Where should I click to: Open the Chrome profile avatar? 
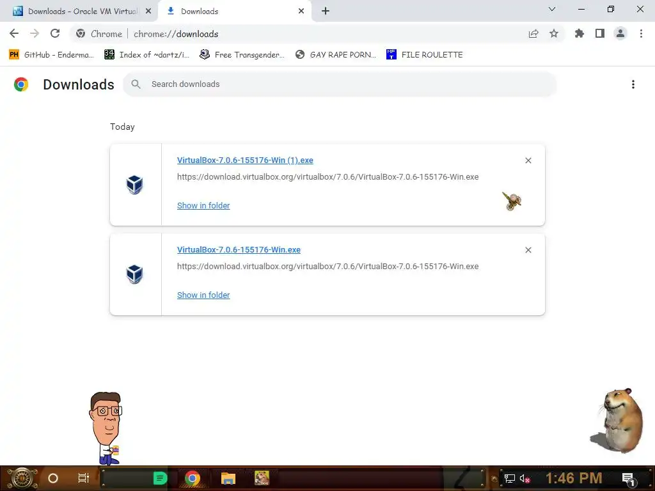(x=620, y=33)
